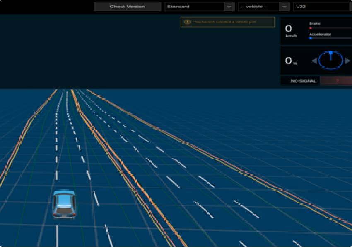Dismiss the no vehicle selected warning banner
352x247 pixels.
pyautogui.click(x=228, y=22)
